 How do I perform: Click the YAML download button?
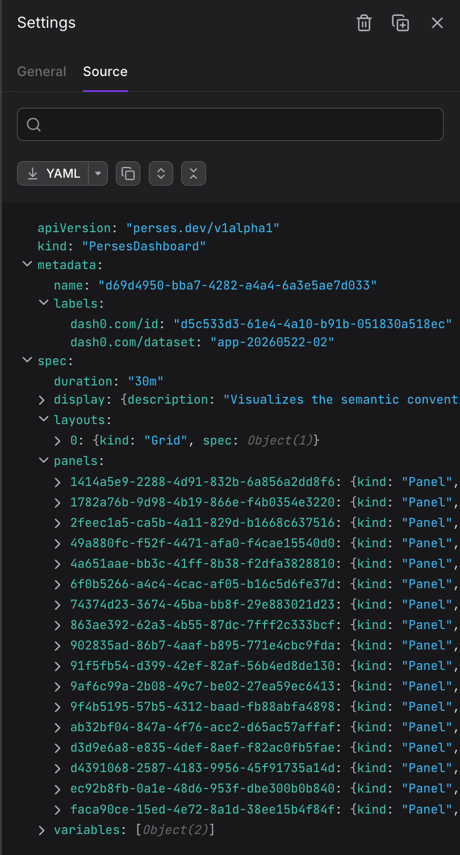53,174
